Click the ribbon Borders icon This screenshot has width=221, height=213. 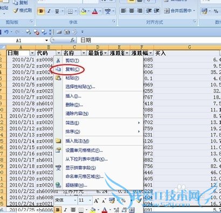[x=70, y=12]
